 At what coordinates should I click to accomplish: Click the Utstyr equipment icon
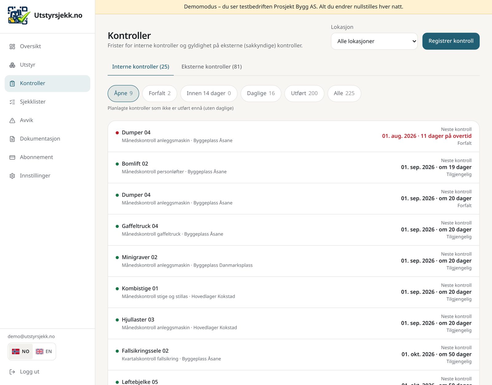click(12, 65)
